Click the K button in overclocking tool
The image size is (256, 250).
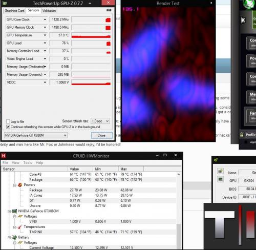click(243, 20)
